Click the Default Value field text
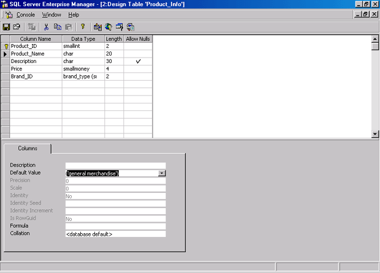 [93, 173]
